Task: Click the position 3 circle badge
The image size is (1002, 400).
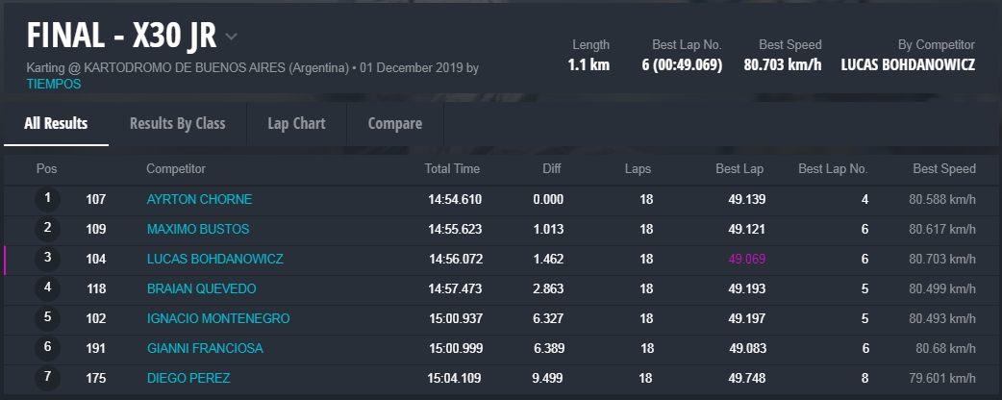Action: coord(47,260)
